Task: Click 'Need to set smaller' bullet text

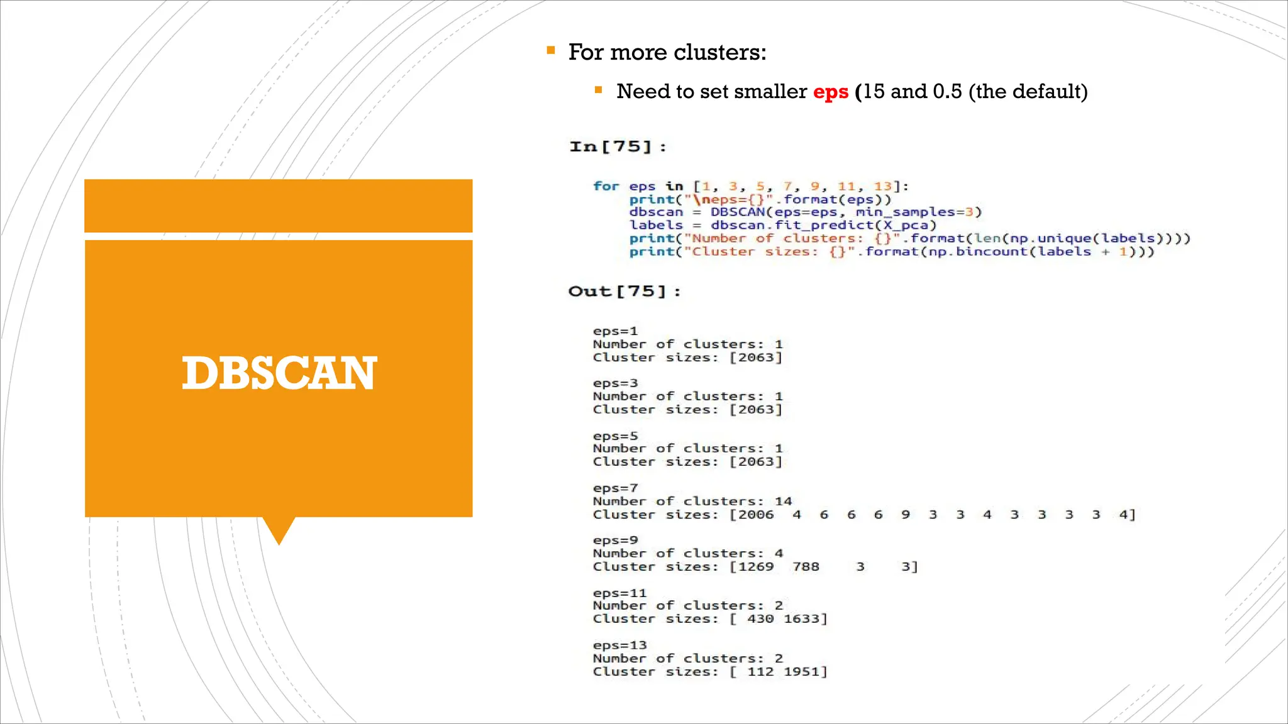Action: pyautogui.click(x=712, y=92)
